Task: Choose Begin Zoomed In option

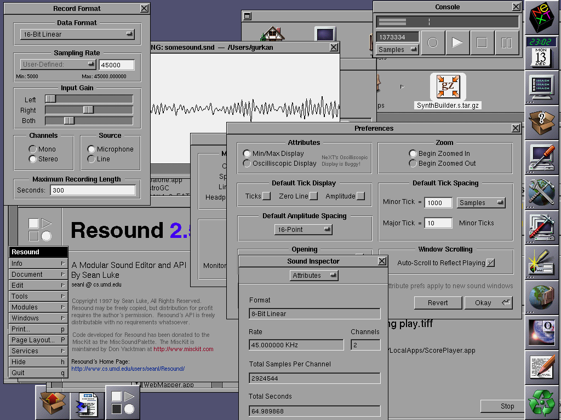Action: click(413, 154)
